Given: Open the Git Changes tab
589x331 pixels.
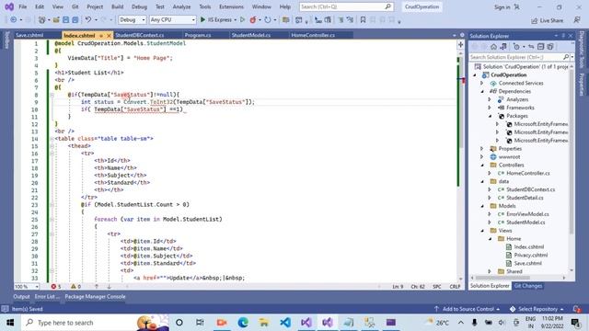Looking at the screenshot, I should (527, 286).
